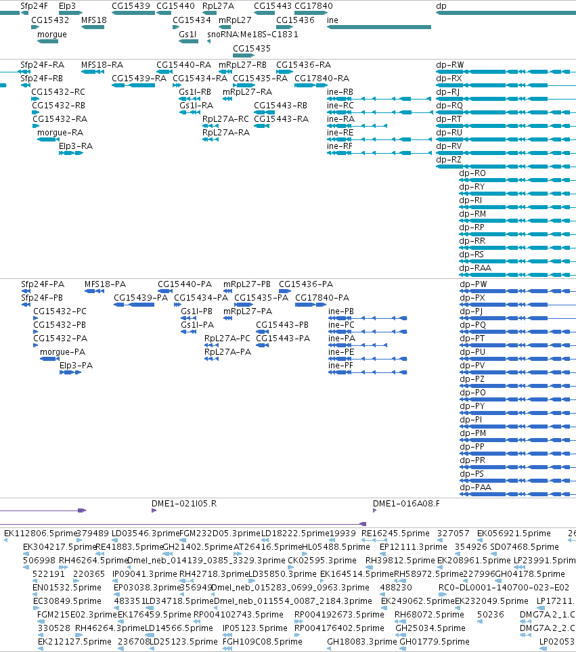The width and height of the screenshot is (576, 652).
Task: Click the Sfp24F gene label
Action: point(34,6)
